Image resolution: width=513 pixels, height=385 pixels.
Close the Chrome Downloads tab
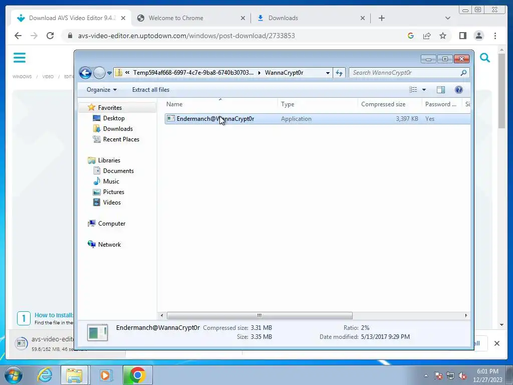(x=363, y=19)
